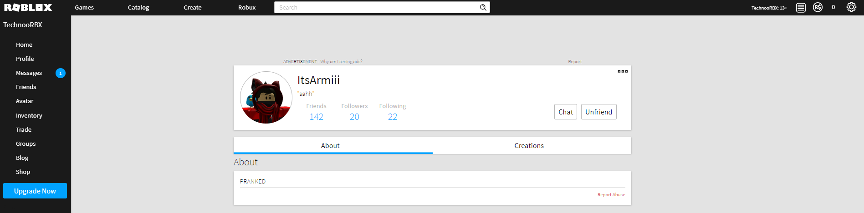
Task: Click the Report Abuse link
Action: tap(611, 194)
